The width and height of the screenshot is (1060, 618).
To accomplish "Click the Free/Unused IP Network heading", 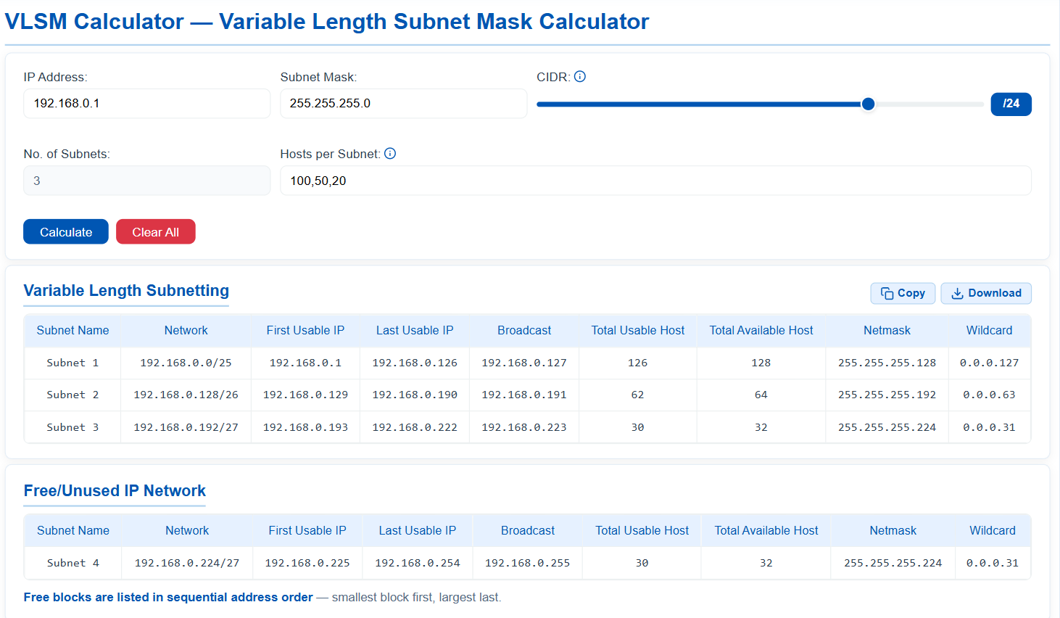I will point(115,490).
